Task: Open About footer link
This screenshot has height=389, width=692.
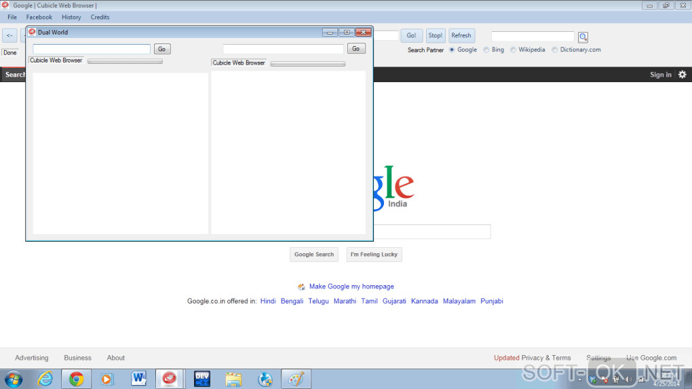Action: (x=115, y=358)
